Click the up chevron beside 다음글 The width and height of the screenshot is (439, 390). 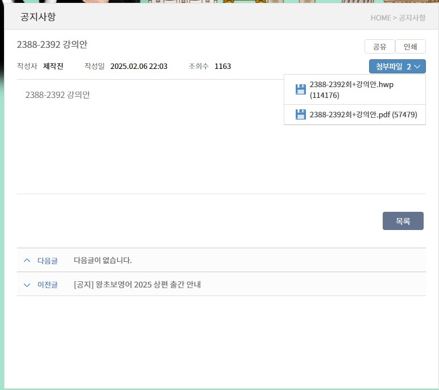(27, 260)
